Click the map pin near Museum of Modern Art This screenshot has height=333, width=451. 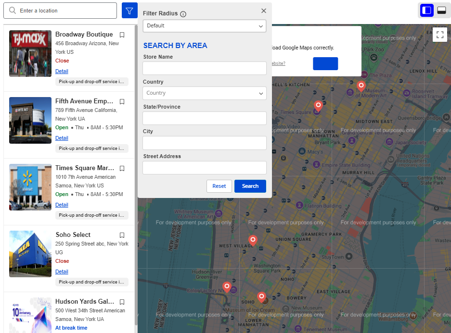click(361, 86)
